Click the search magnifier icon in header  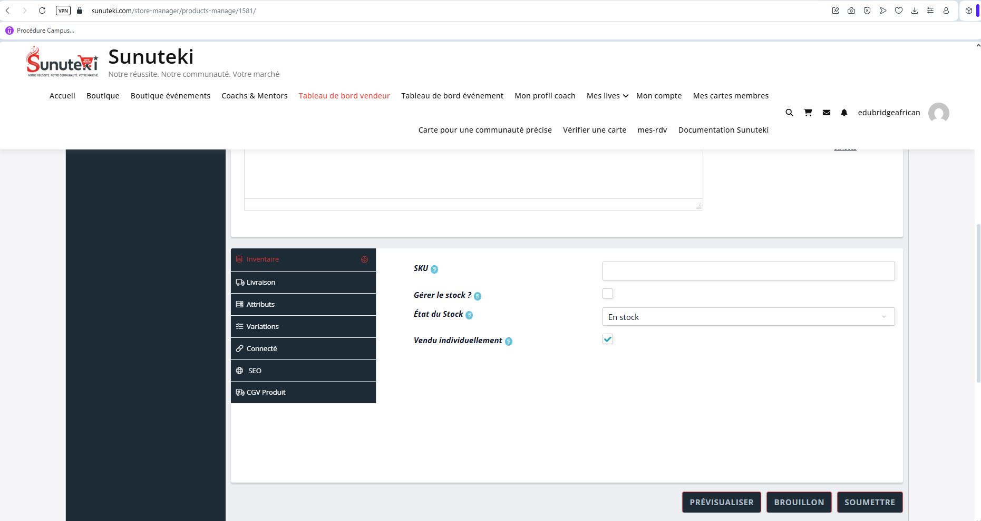tap(789, 113)
